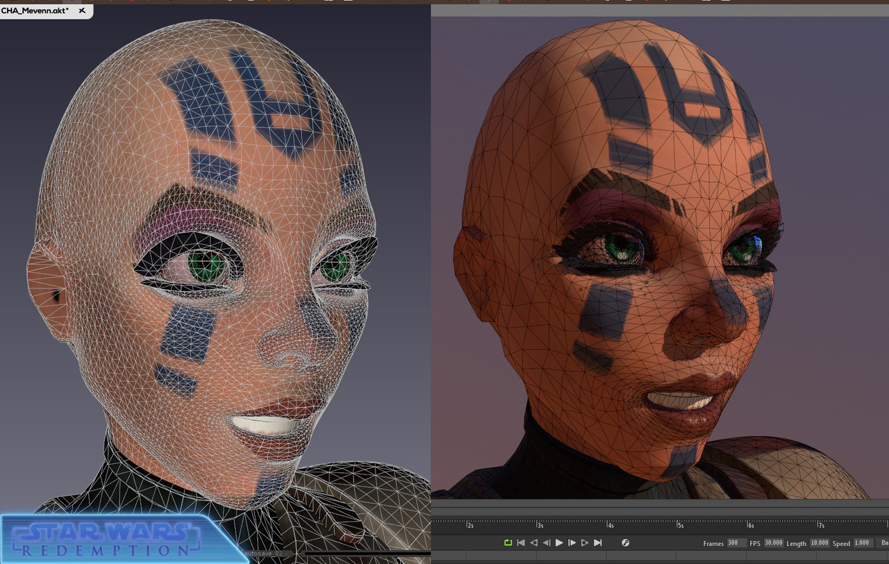This screenshot has height=564, width=889.
Task: Set playhead to the 2s marker
Action: pos(470,525)
